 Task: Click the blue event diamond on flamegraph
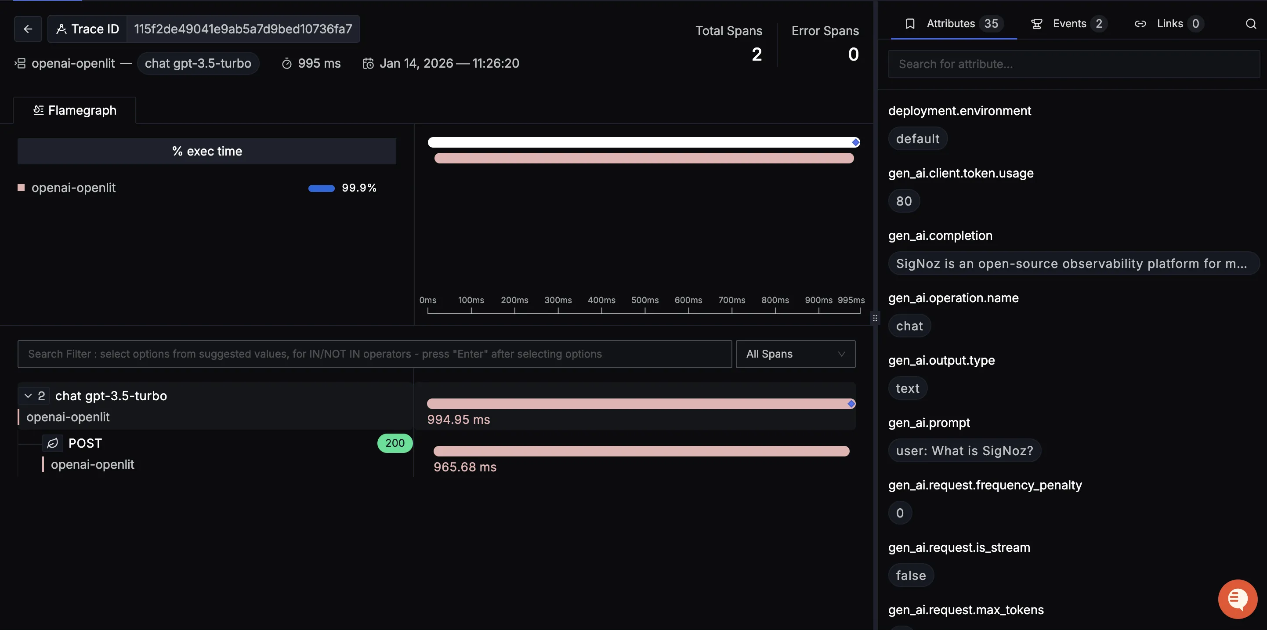pyautogui.click(x=856, y=143)
